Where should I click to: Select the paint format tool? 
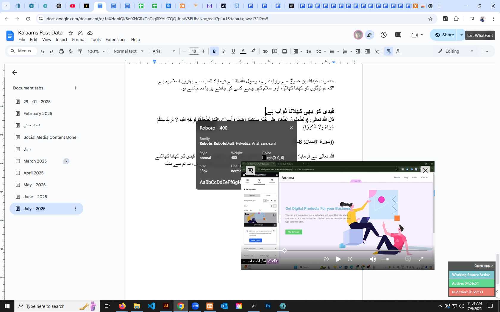click(80, 51)
